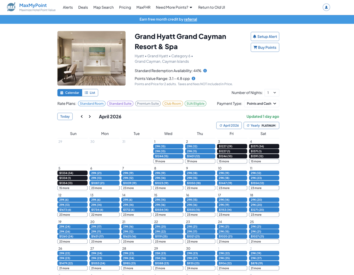Select the $1391 (12) rate on April 4
The width and height of the screenshot is (354, 275).
[x=264, y=156]
